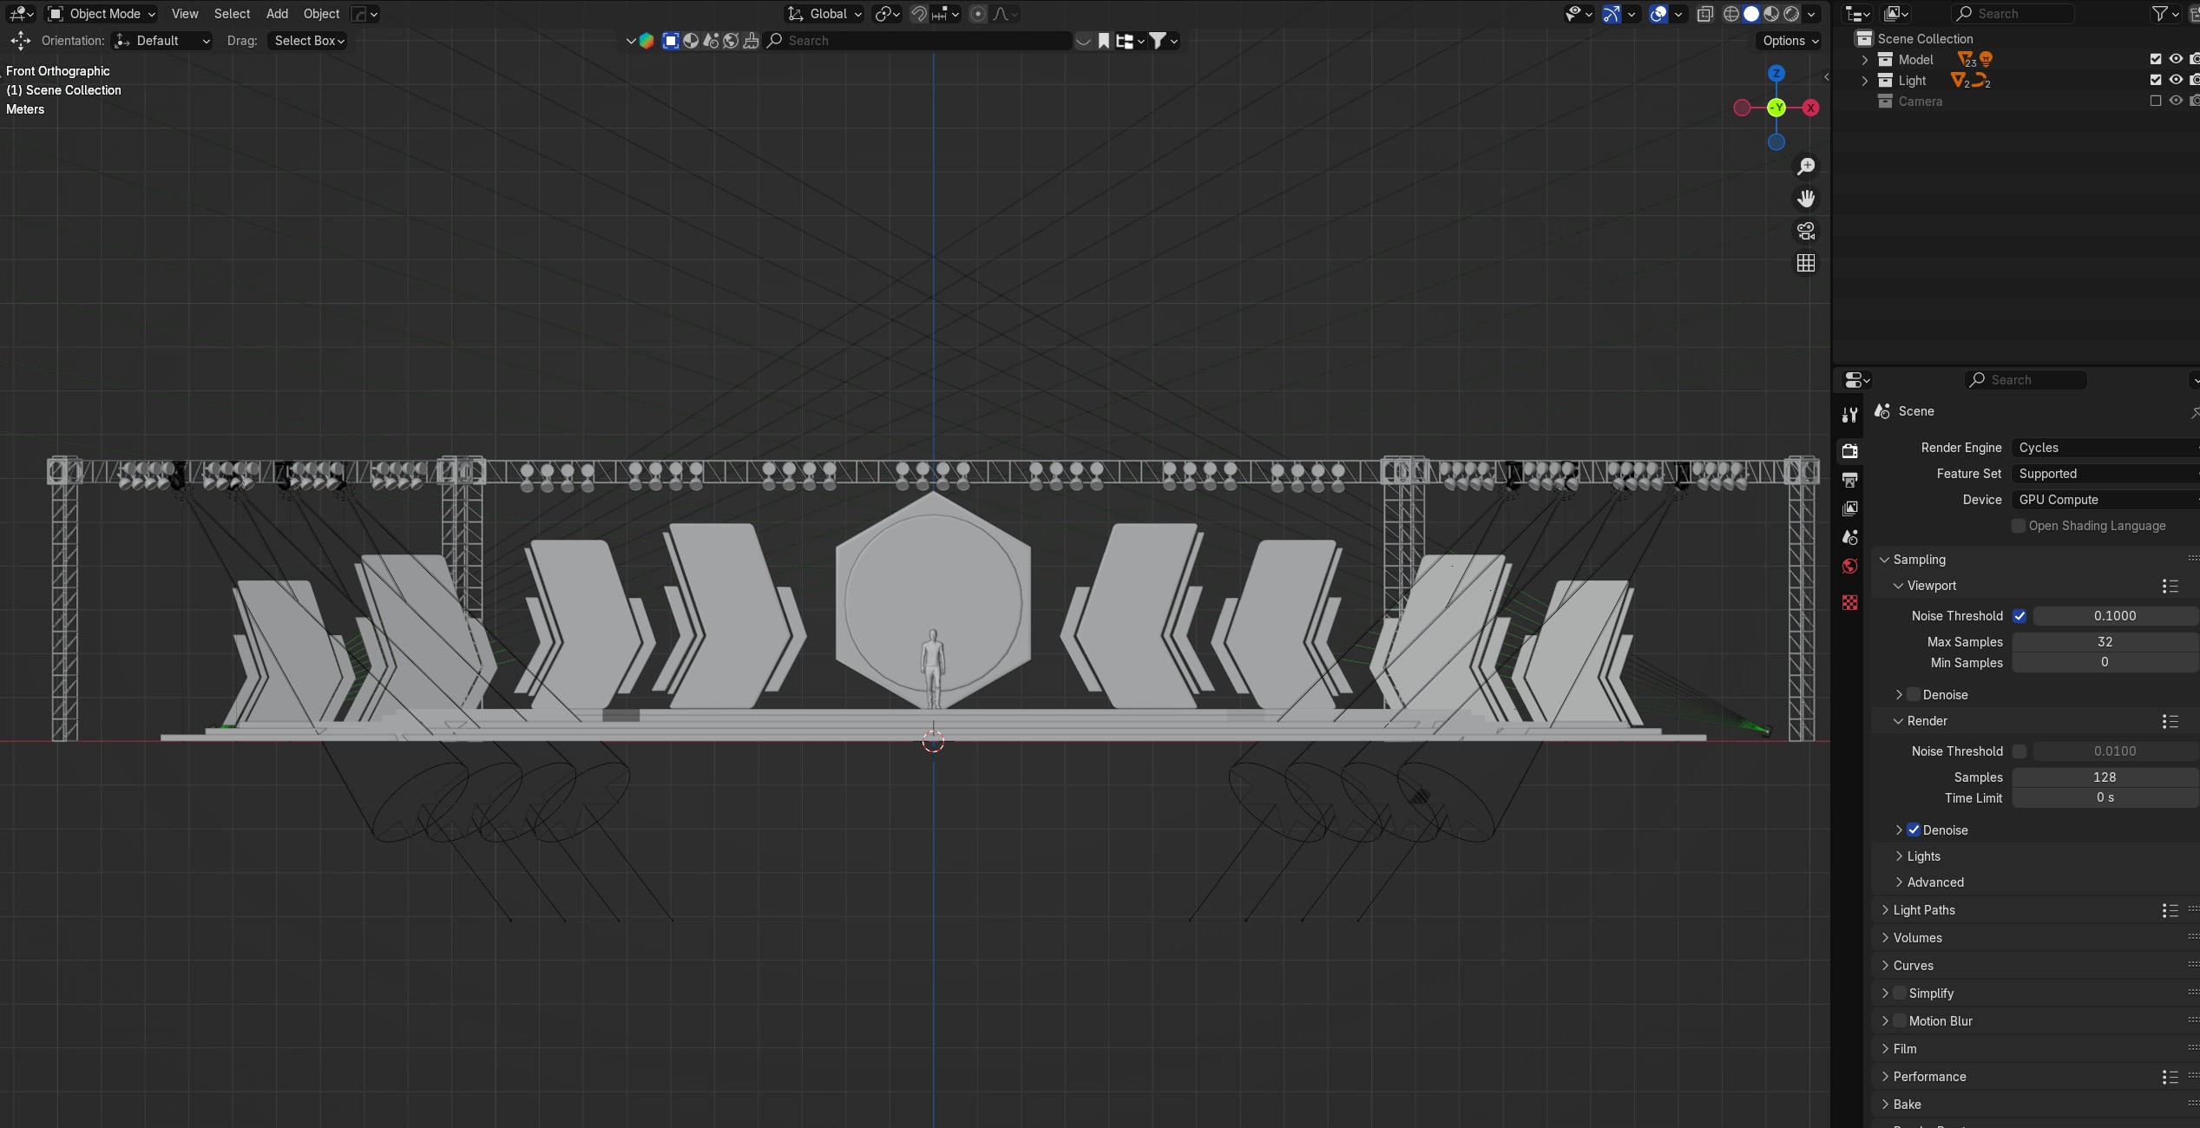Screen dimensions: 2200x1128
Task: Click the Options button in viewport
Action: coord(1790,41)
